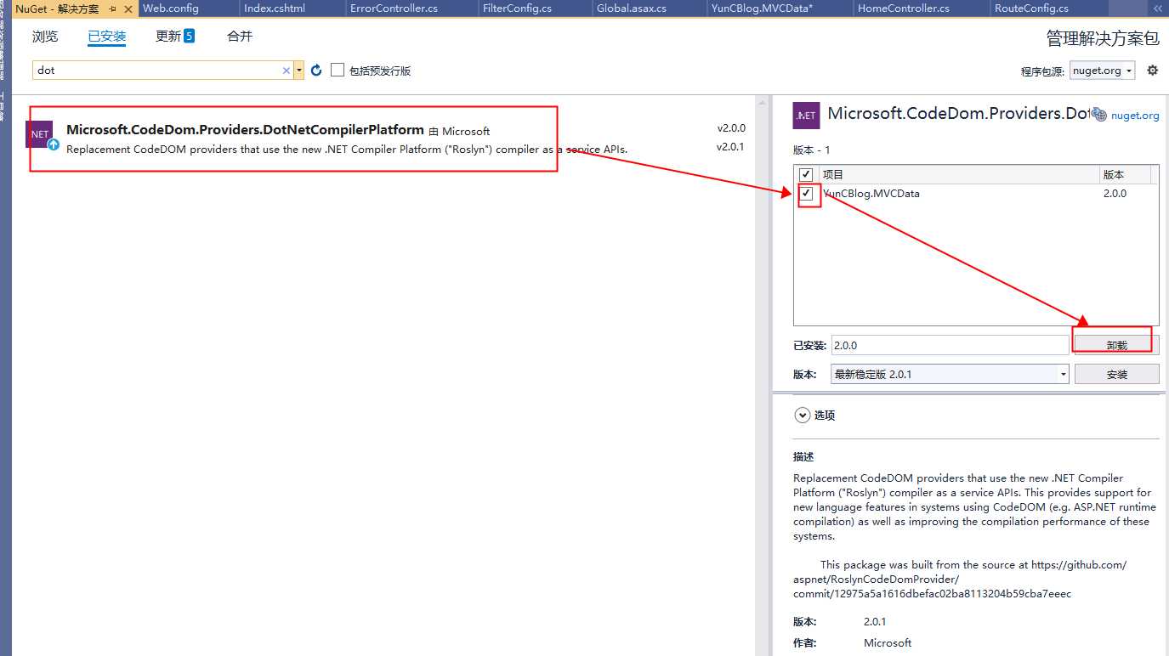Open the nuget.org link
The height and width of the screenshot is (656, 1169).
click(x=1135, y=116)
